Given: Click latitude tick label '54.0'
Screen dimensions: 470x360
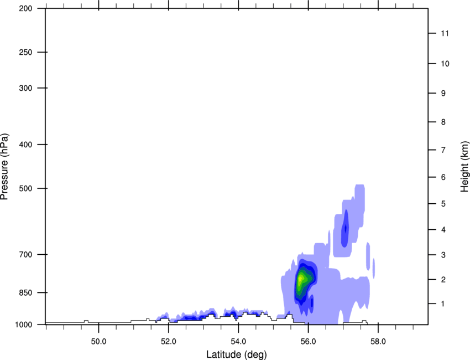Looking at the screenshot, I should (x=238, y=342).
